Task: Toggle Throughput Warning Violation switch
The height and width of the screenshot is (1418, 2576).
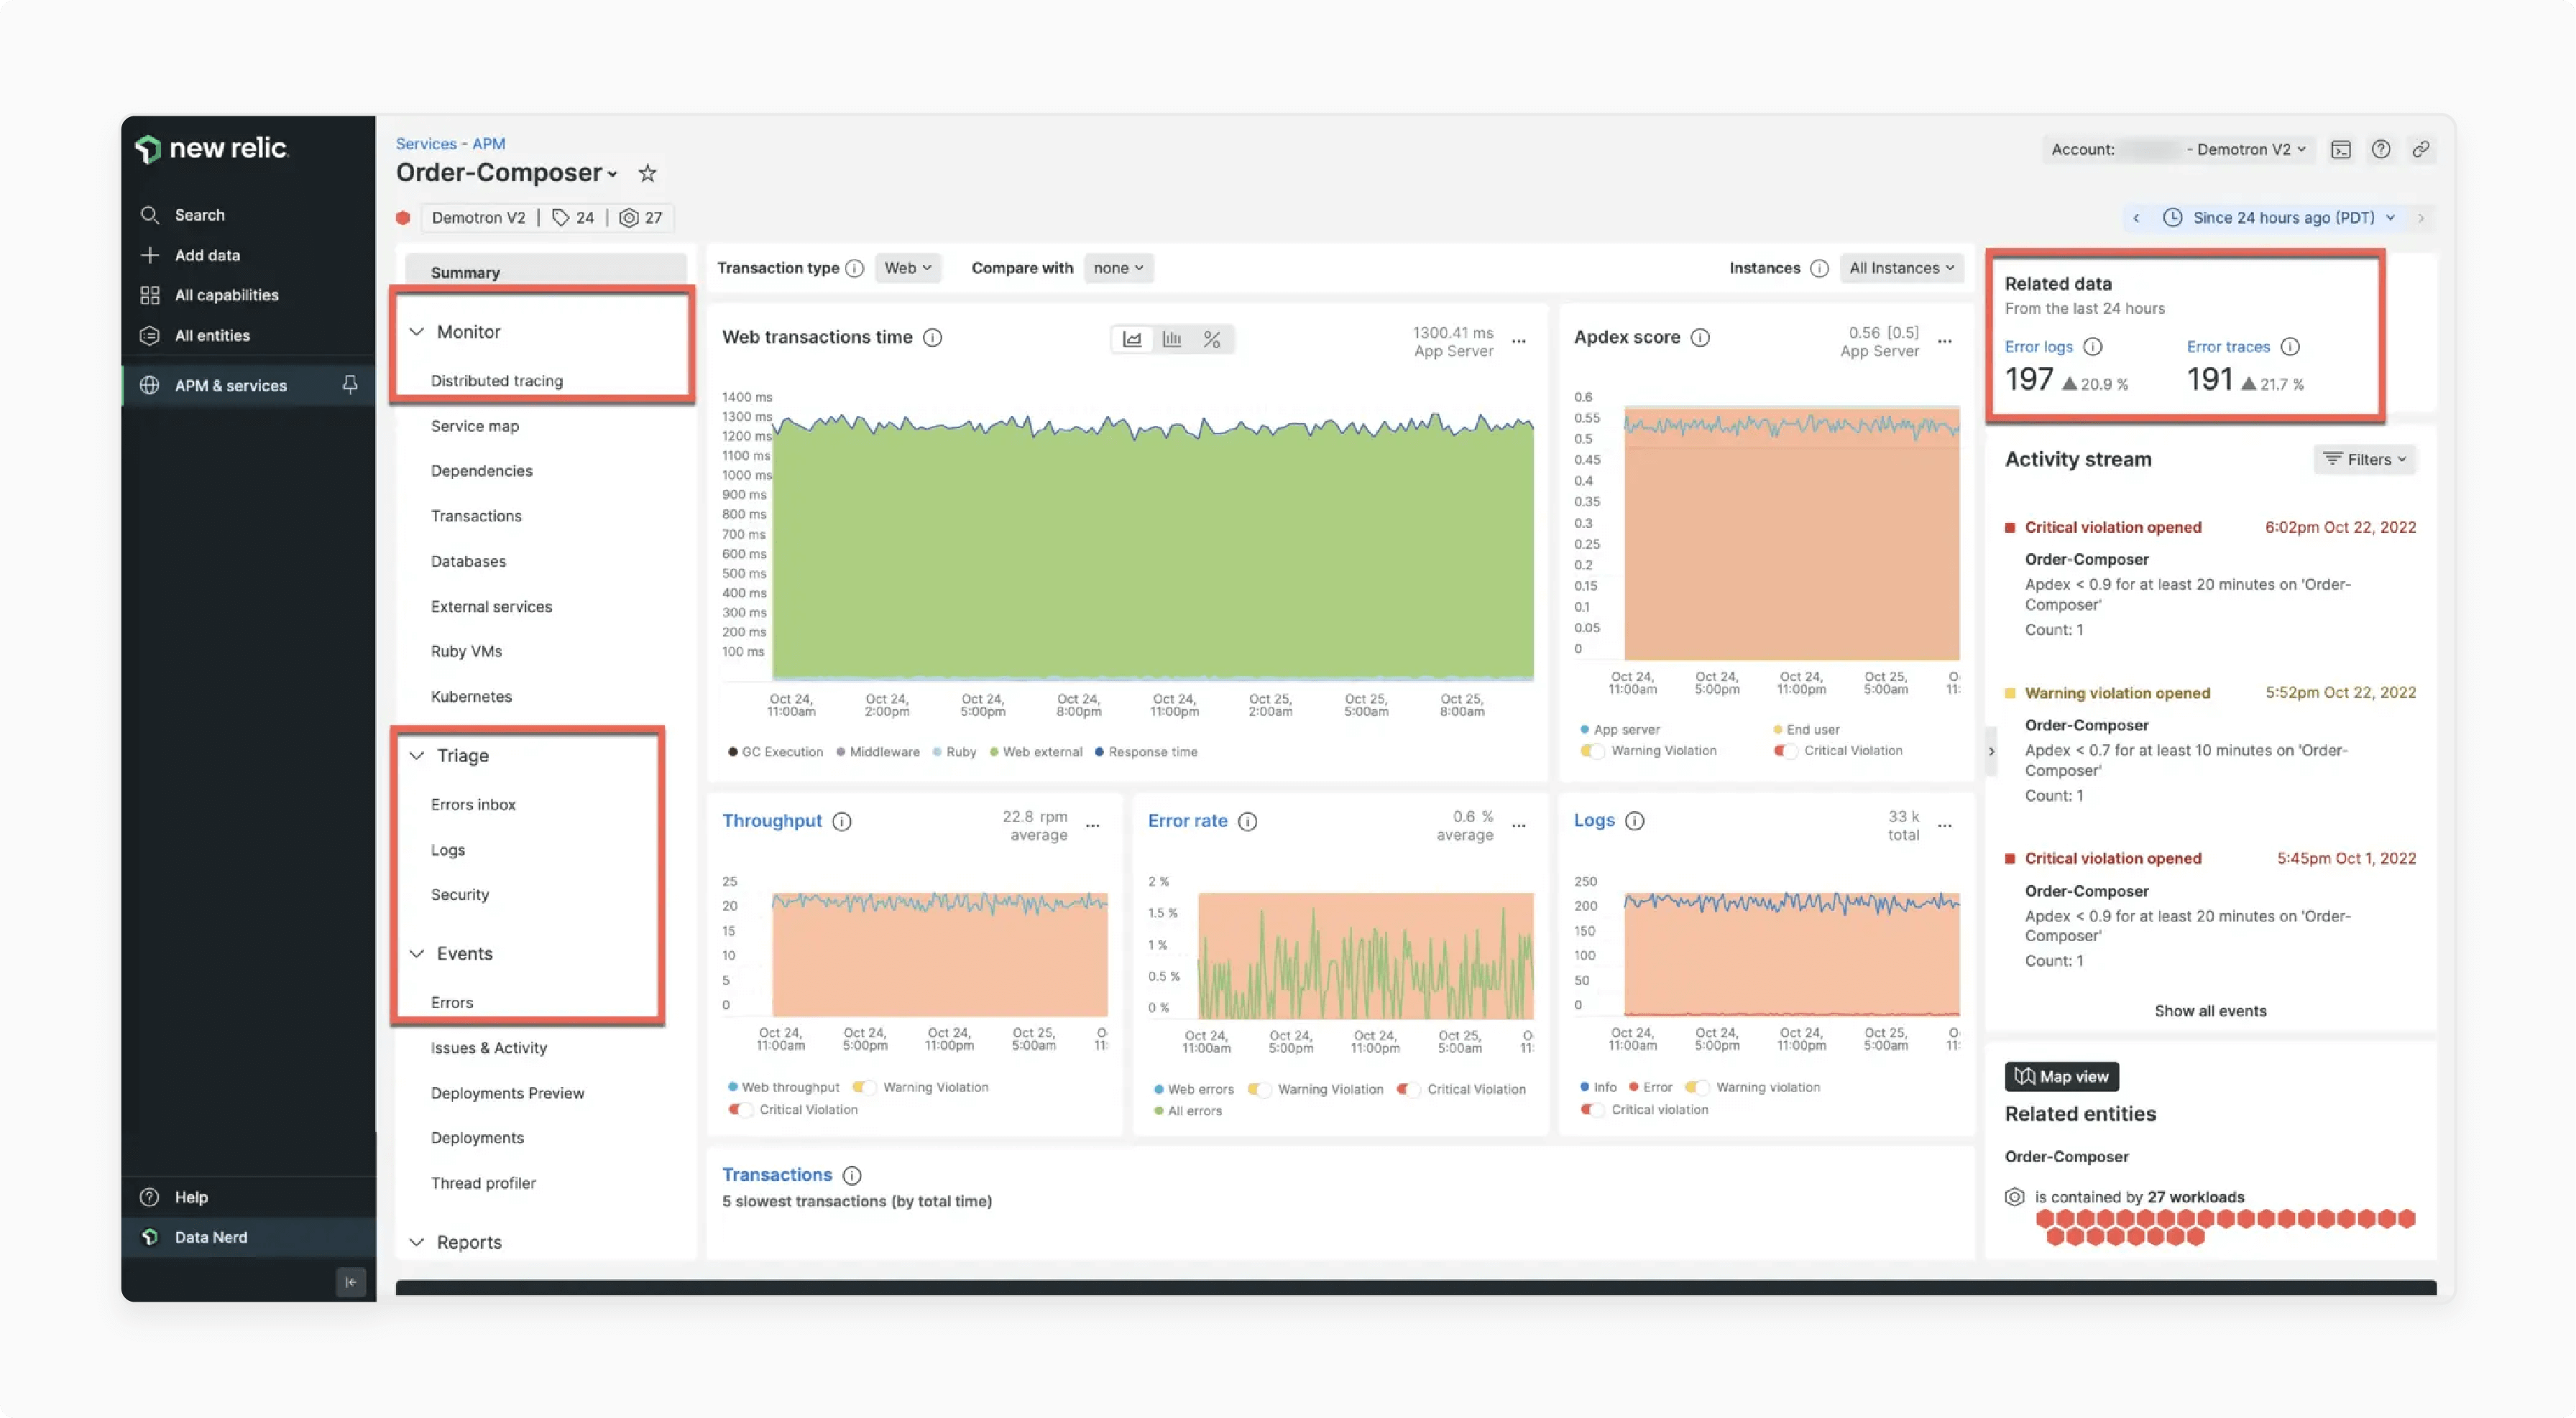Action: tap(864, 1088)
